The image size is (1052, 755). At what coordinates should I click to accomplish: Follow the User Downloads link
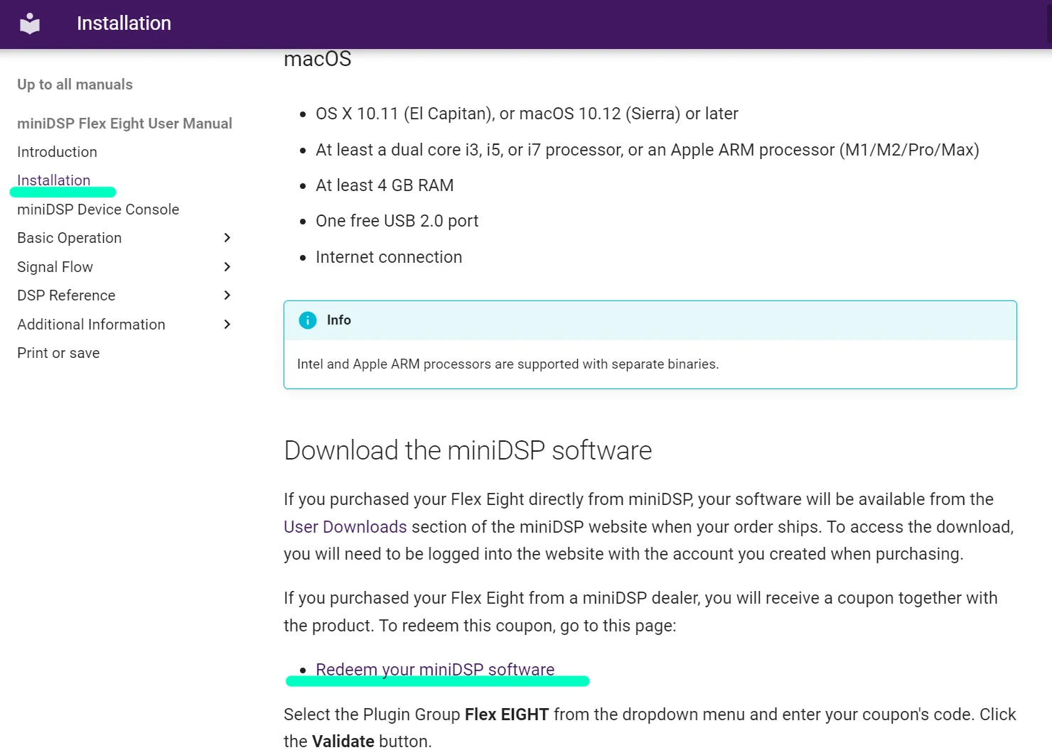click(x=345, y=527)
